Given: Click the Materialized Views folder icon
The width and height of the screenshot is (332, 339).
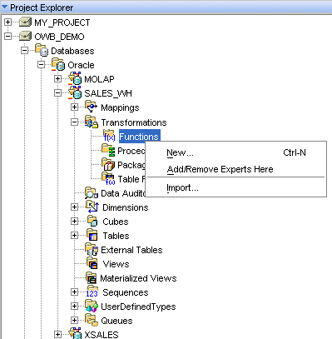Looking at the screenshot, I should click(91, 277).
